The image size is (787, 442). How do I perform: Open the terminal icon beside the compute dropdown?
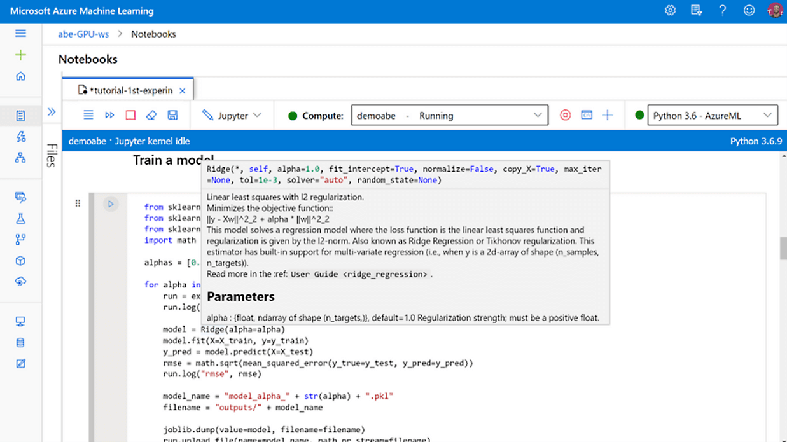click(587, 115)
